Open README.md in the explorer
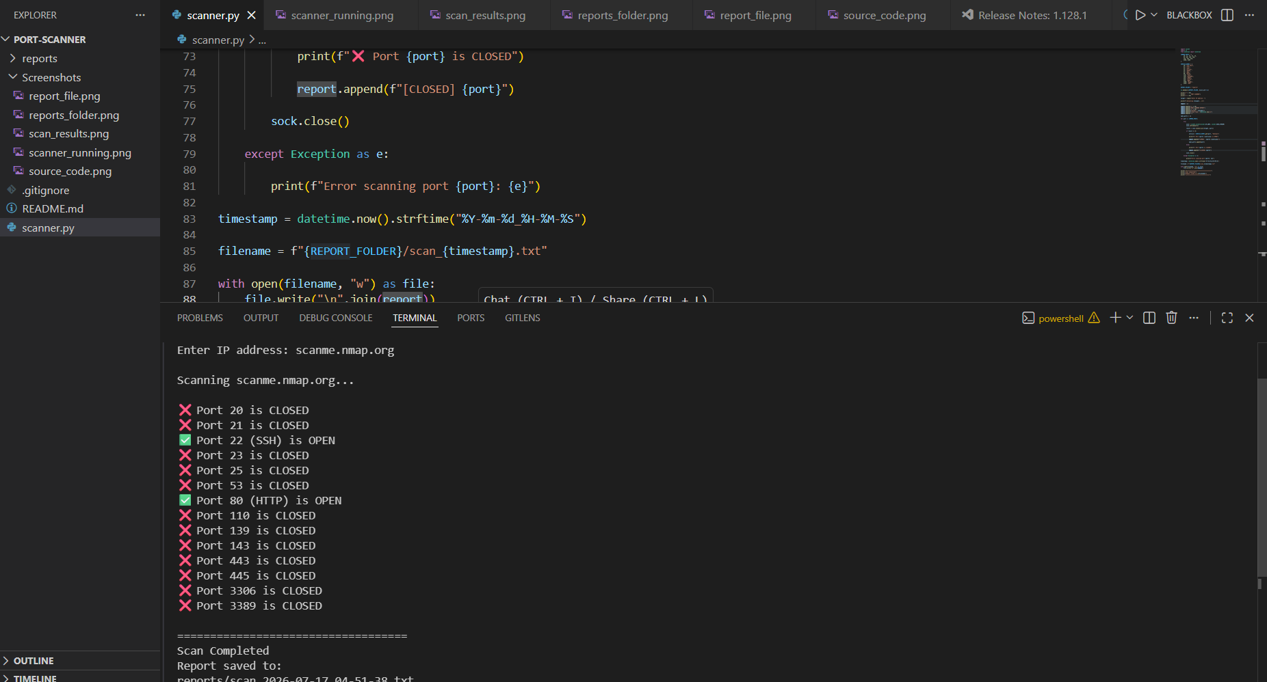 coord(53,209)
